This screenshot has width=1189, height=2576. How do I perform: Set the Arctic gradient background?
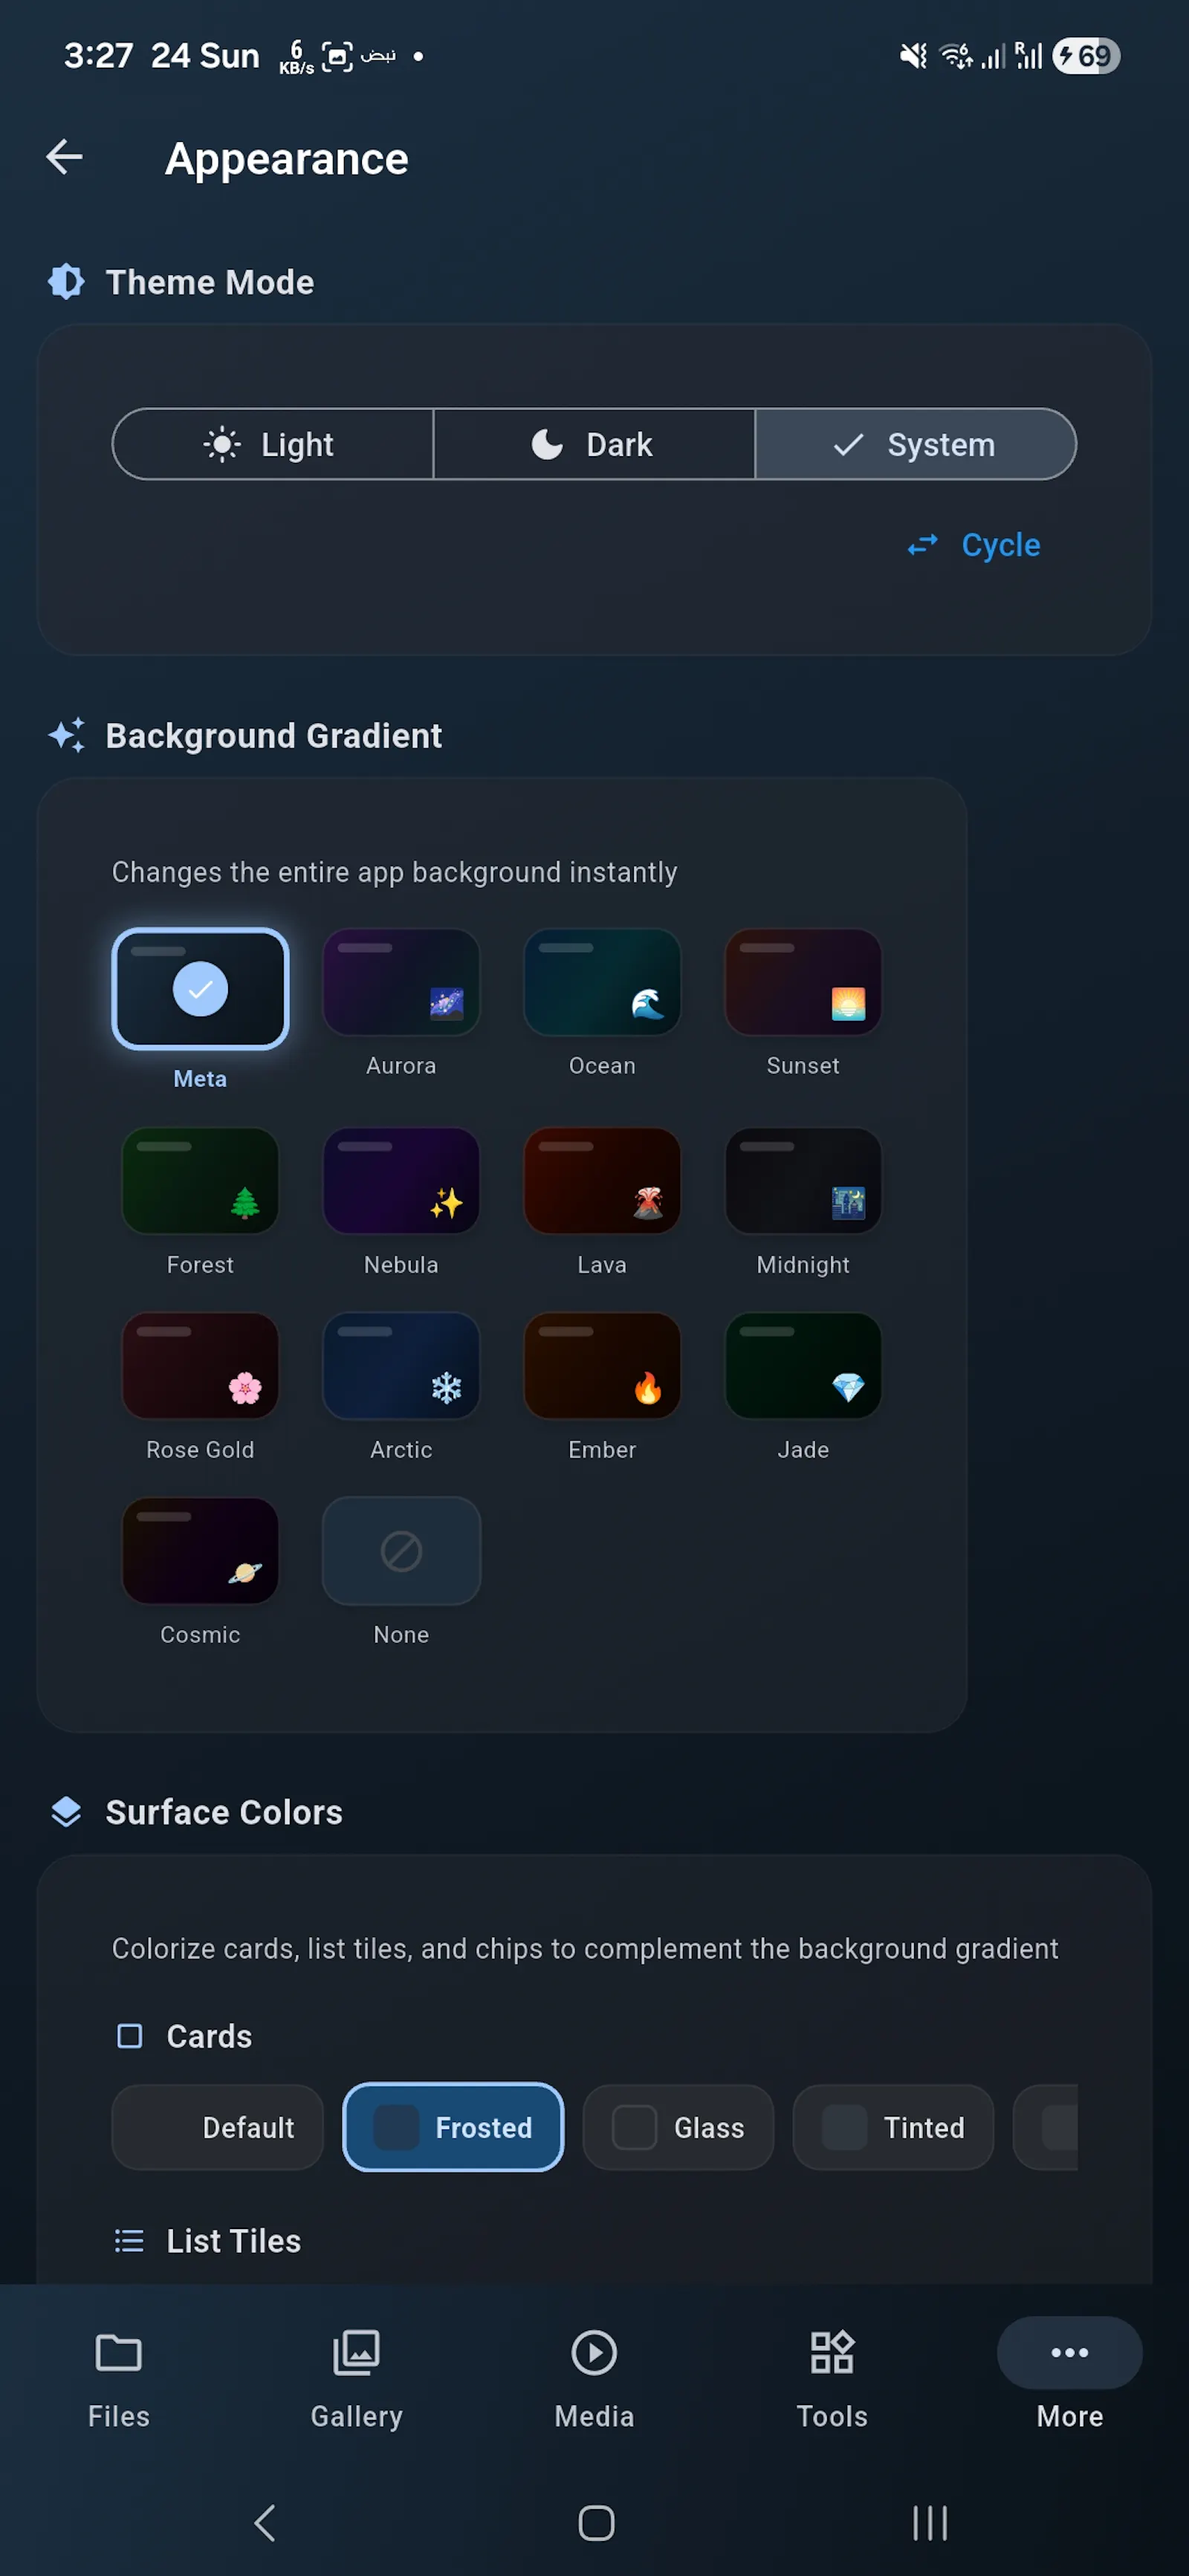pyautogui.click(x=401, y=1366)
